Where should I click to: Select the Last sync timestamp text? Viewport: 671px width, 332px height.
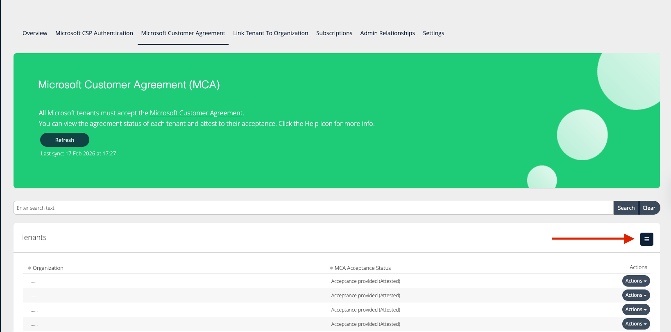[x=78, y=154]
